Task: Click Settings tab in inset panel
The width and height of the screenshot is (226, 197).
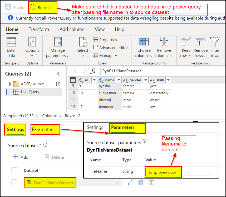Action: coord(95,127)
